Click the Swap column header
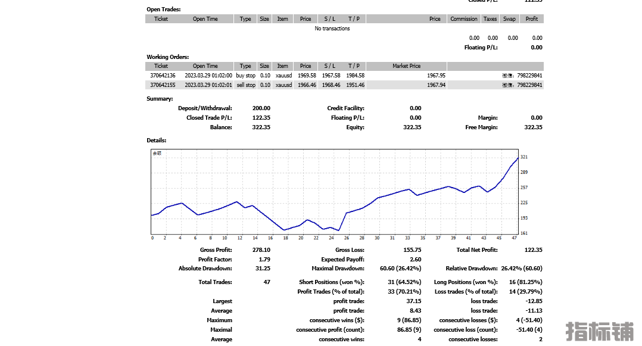642x346 pixels. tap(509, 19)
